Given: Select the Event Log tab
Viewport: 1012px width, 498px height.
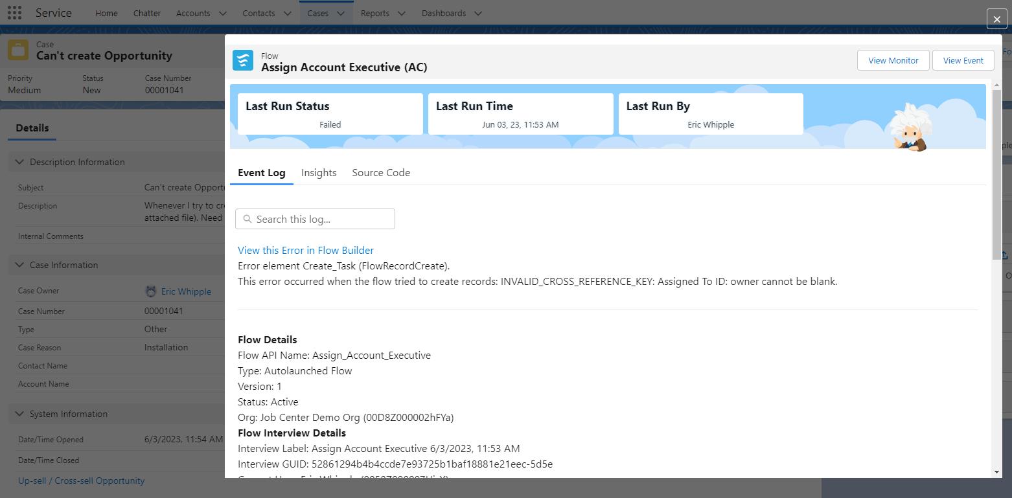Looking at the screenshot, I should pyautogui.click(x=262, y=173).
